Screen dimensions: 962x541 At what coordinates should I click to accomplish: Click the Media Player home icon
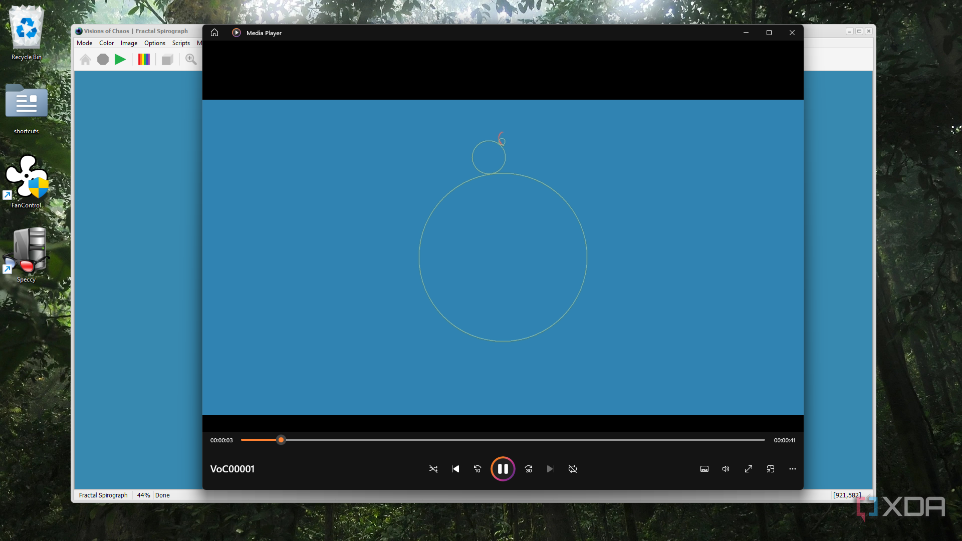(214, 33)
